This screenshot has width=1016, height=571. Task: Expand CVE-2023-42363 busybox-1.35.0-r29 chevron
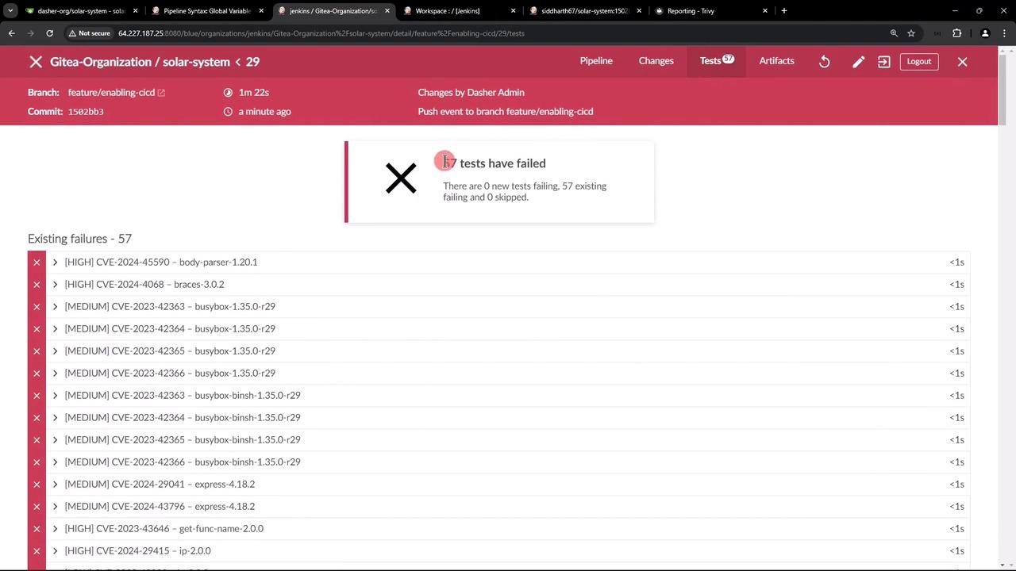[x=55, y=307]
